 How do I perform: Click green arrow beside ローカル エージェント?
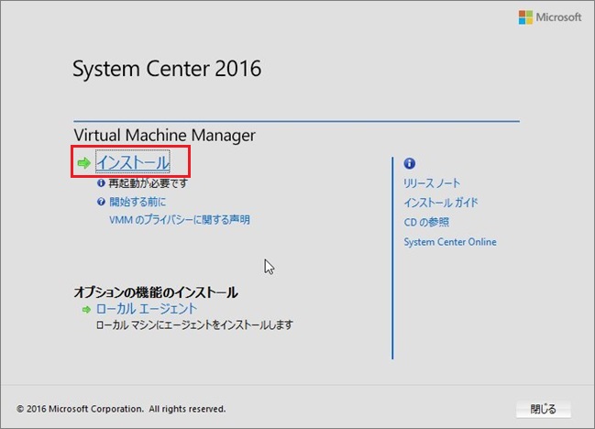86,310
